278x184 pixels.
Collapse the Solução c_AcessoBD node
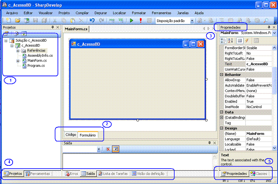6,41
